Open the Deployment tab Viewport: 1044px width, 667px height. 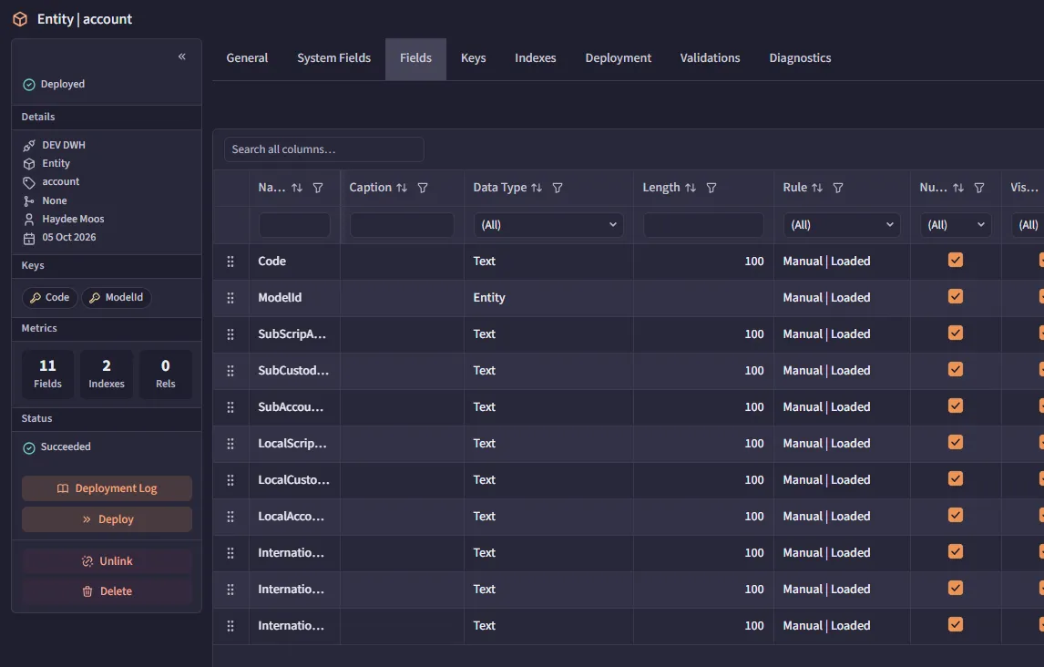618,58
